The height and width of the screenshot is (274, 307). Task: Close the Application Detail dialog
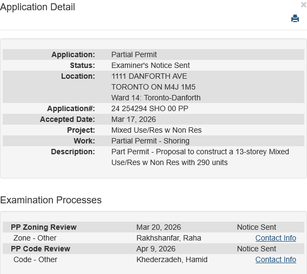tap(304, 5)
